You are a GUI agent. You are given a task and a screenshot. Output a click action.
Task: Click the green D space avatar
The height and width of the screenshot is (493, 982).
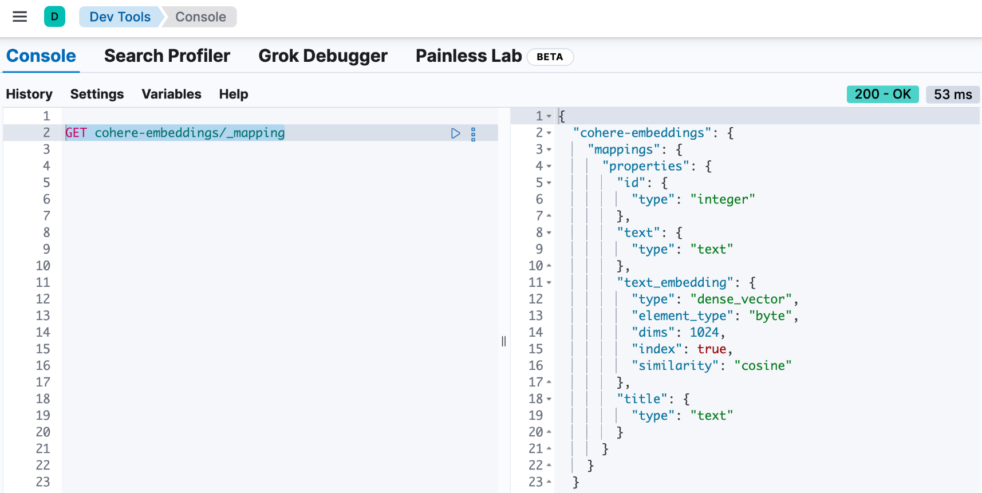(54, 17)
